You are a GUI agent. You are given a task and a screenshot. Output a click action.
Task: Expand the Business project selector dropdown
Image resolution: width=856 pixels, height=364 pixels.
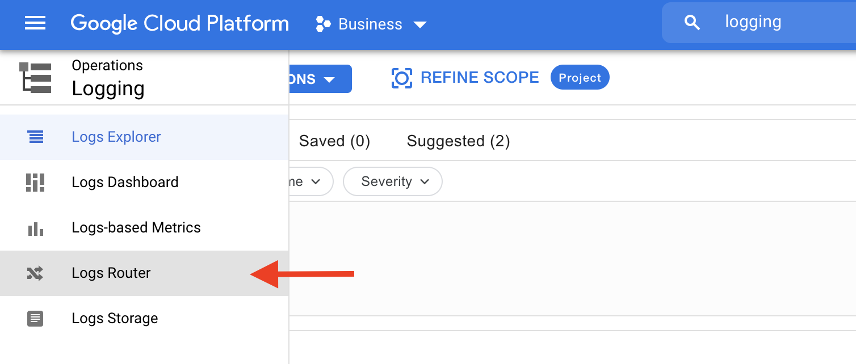420,24
